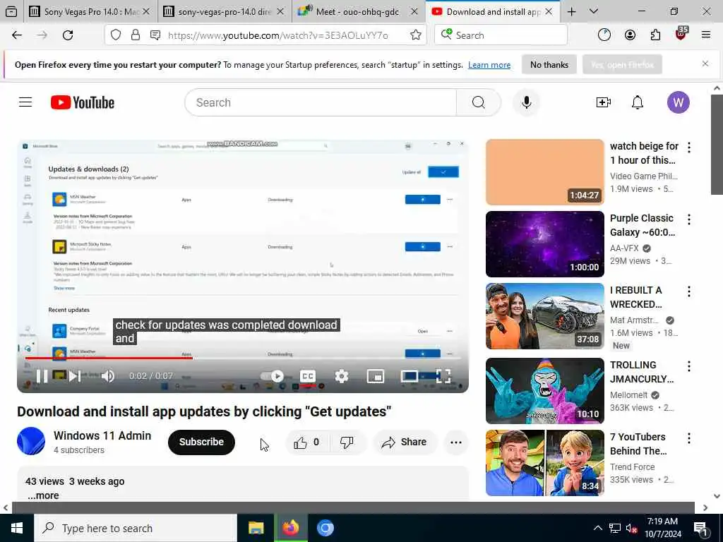Switch to Sony Vegas Pro 14.0 tab
This screenshot has height=542, width=723.
[90, 11]
